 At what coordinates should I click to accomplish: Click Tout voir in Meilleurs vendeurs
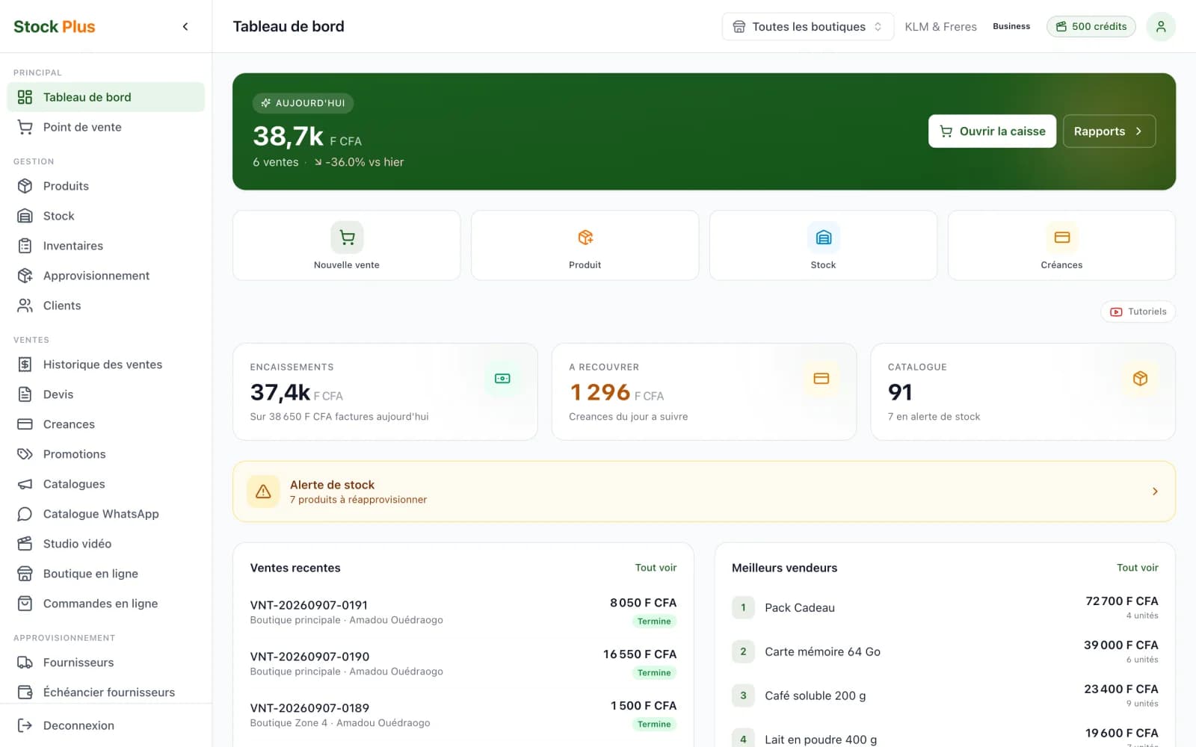click(x=1138, y=568)
